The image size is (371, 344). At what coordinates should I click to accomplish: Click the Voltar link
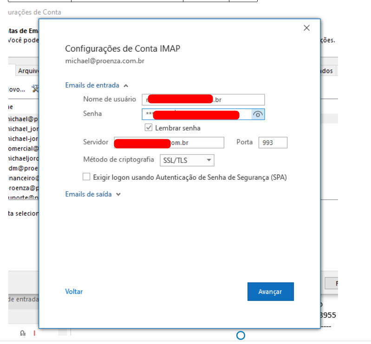[x=74, y=292]
